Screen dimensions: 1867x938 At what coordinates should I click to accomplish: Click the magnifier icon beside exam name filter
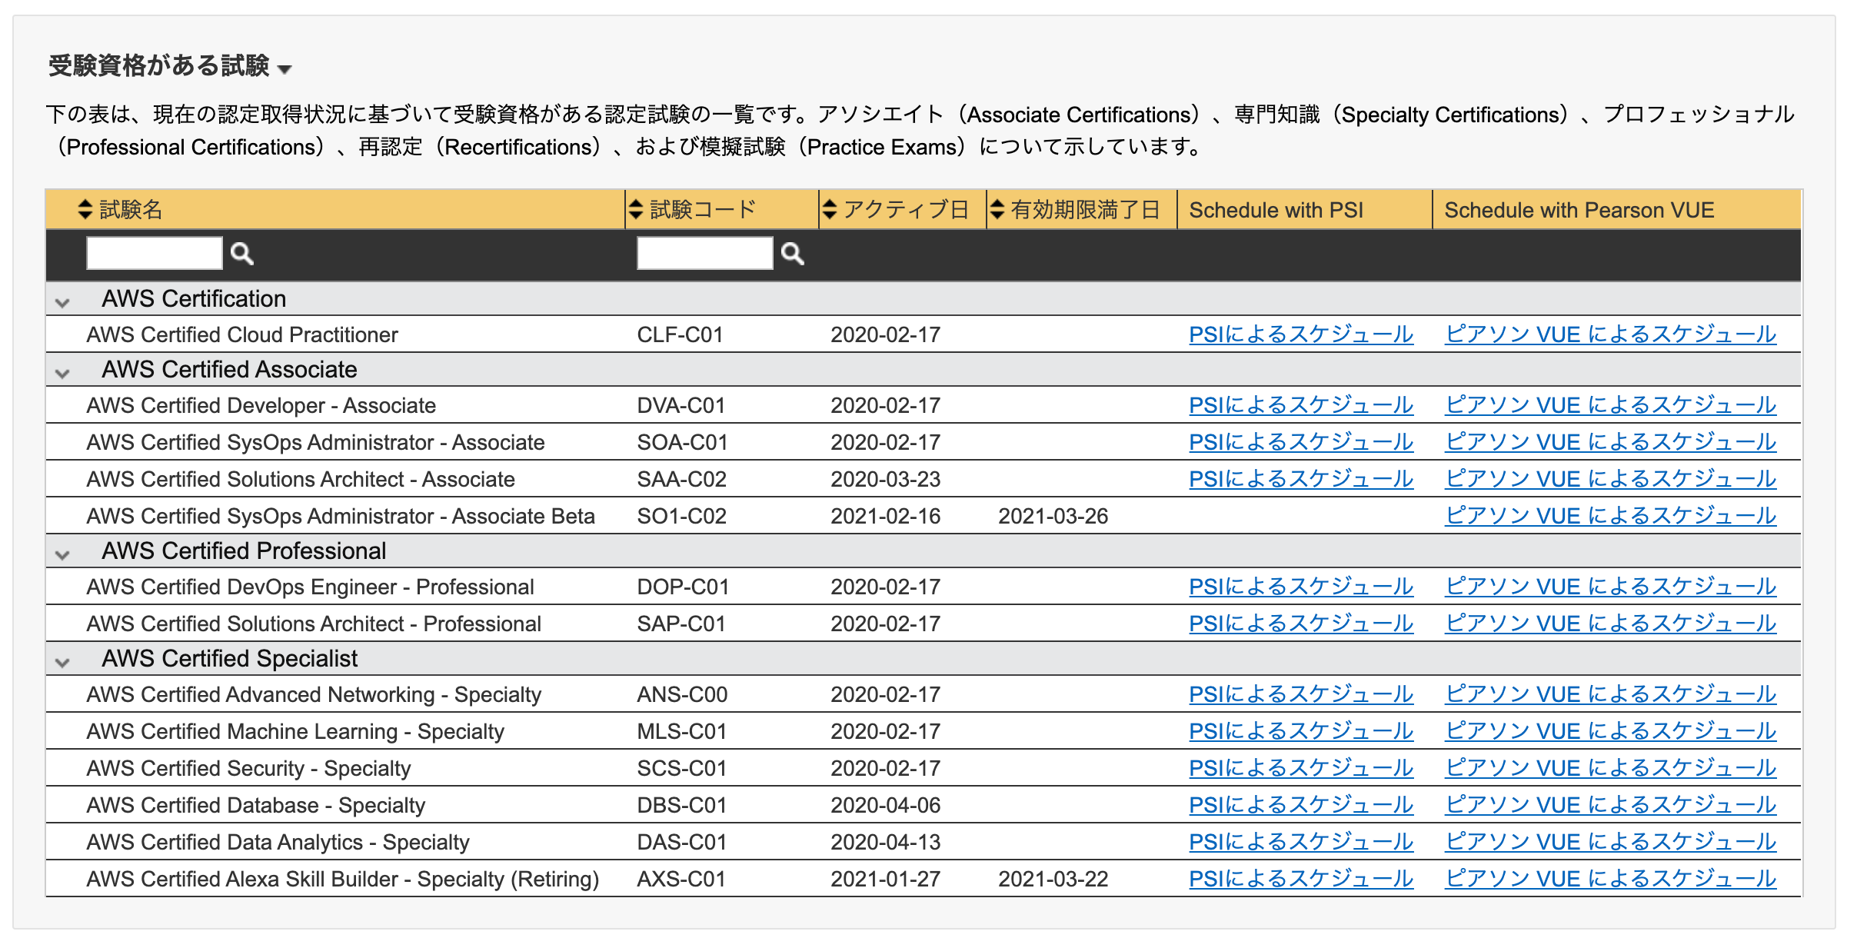242,252
